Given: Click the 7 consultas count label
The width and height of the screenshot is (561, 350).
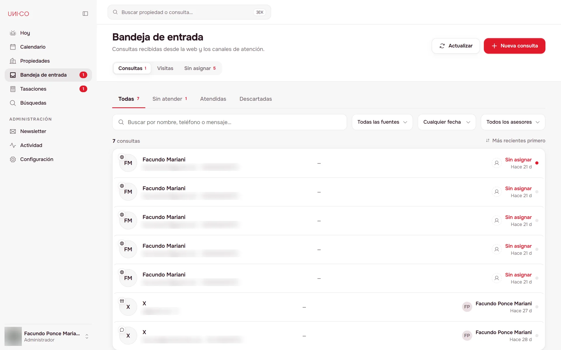Looking at the screenshot, I should (126, 141).
